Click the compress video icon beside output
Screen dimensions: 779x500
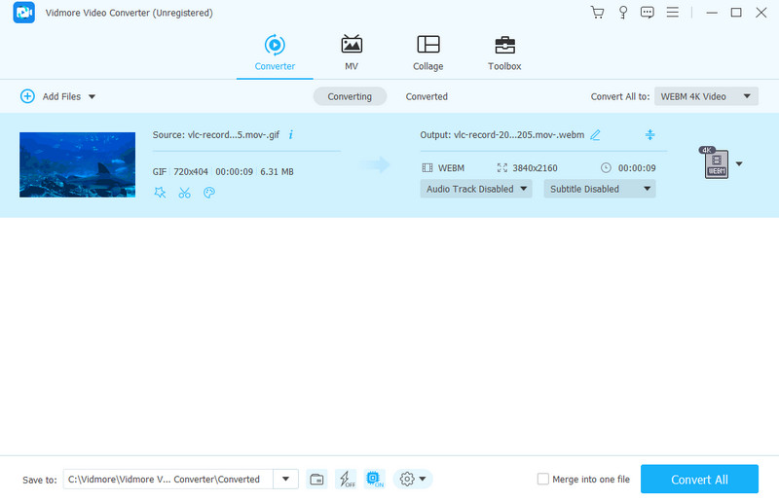pyautogui.click(x=649, y=134)
